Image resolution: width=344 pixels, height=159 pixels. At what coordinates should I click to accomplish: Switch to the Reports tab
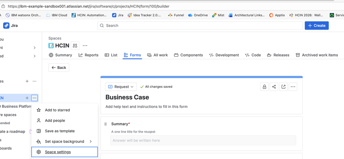point(88,55)
